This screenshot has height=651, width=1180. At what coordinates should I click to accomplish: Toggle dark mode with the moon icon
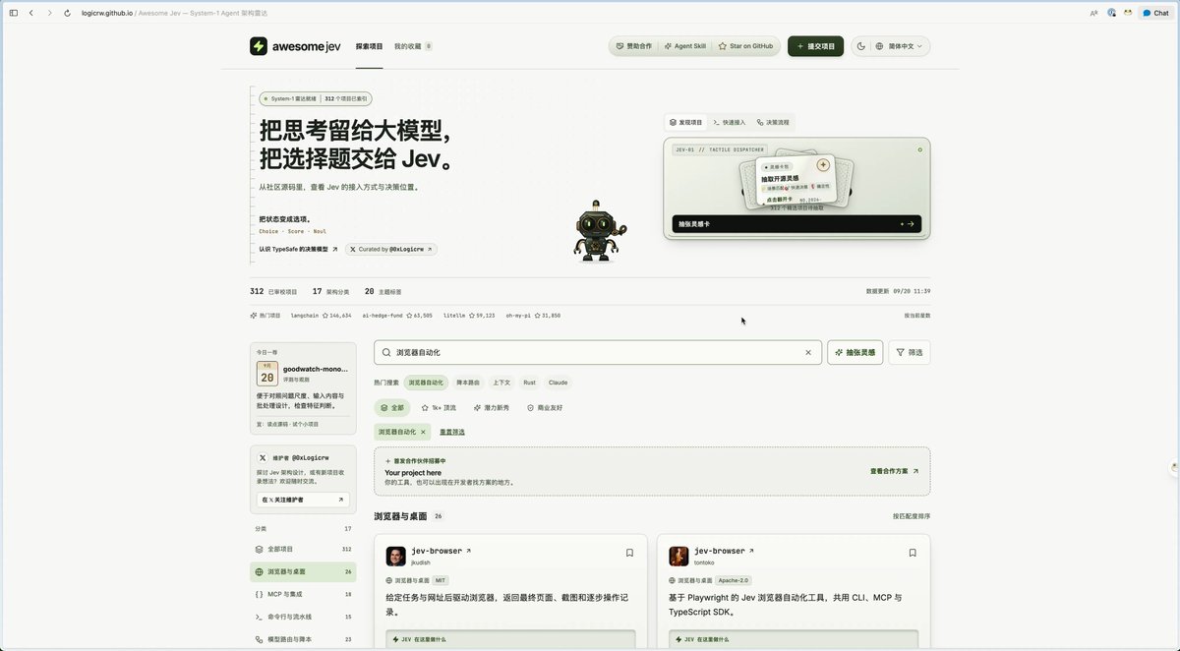click(861, 46)
